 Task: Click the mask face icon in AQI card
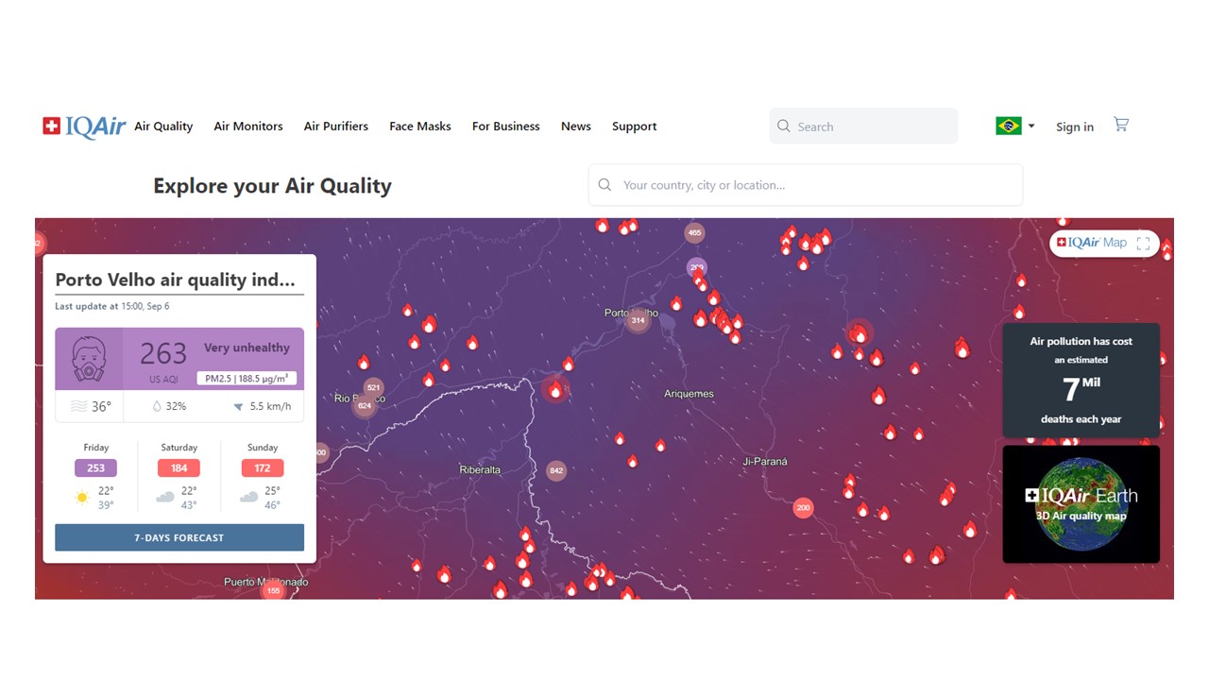pyautogui.click(x=89, y=359)
